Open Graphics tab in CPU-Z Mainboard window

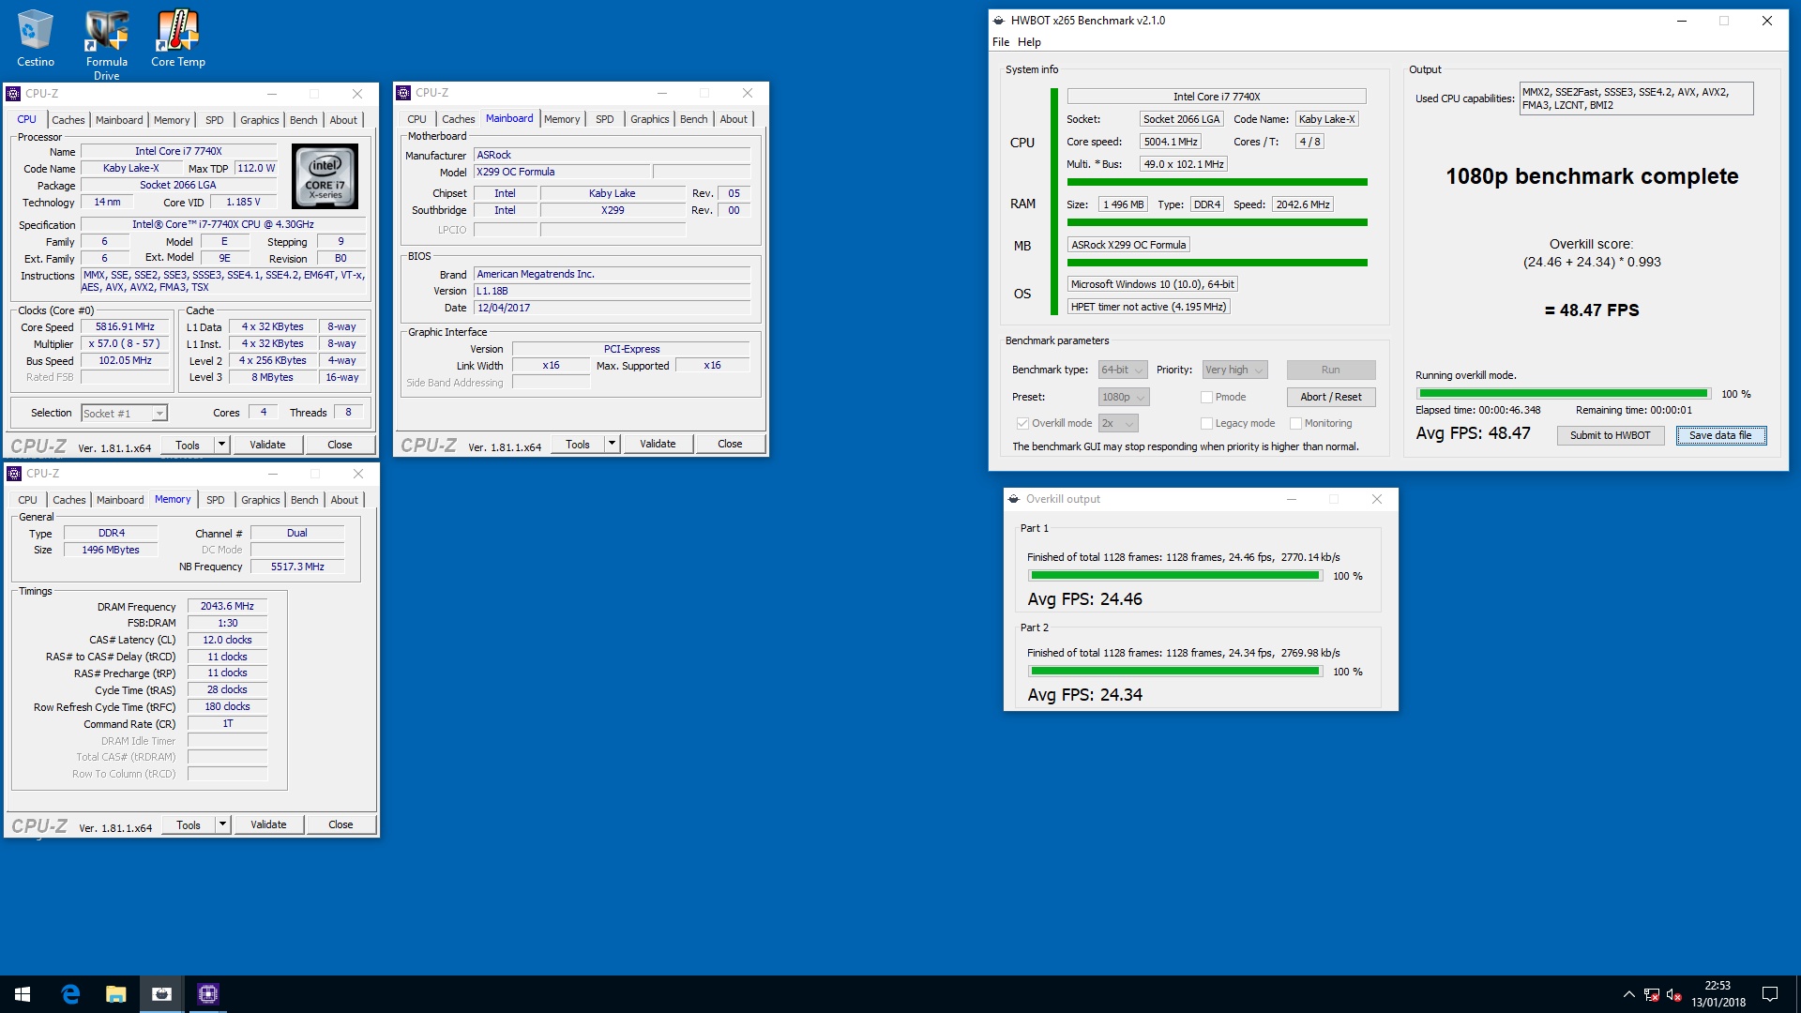[649, 119]
